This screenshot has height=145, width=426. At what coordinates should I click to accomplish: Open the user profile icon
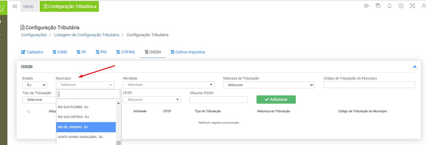423,6
